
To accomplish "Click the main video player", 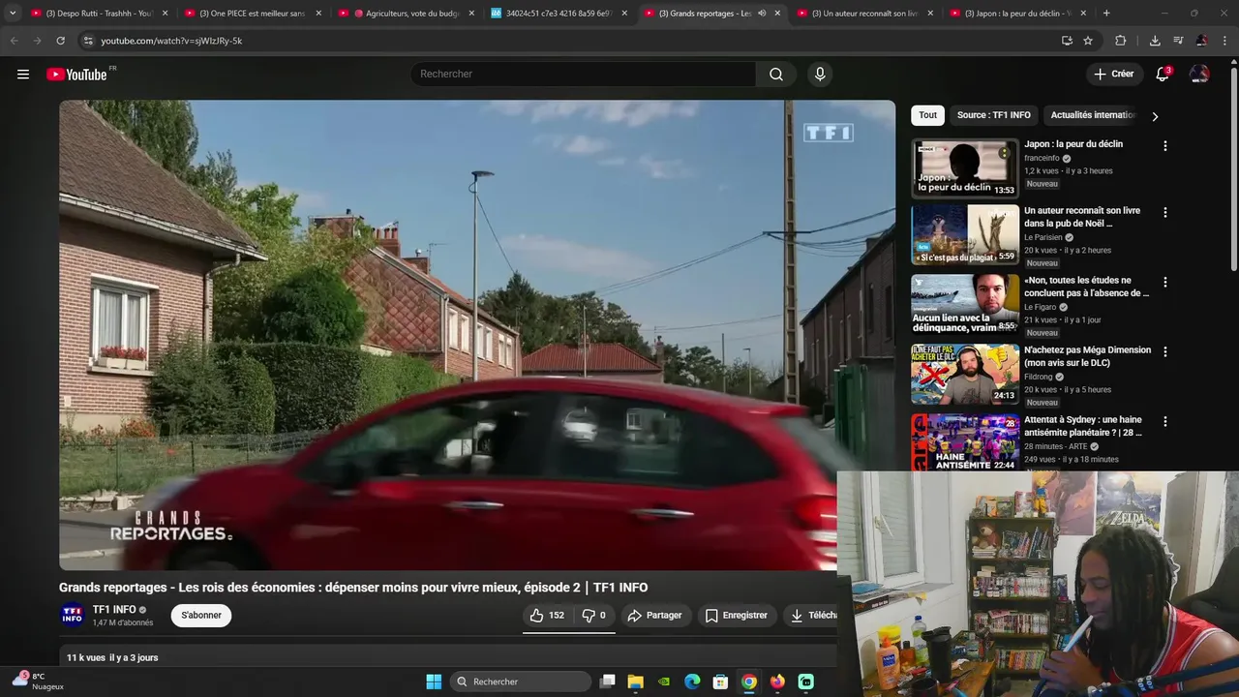I will click(477, 335).
